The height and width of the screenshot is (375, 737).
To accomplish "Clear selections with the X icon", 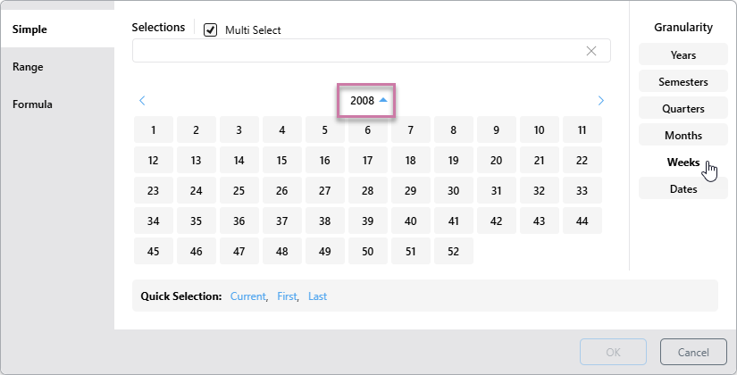I will point(591,51).
